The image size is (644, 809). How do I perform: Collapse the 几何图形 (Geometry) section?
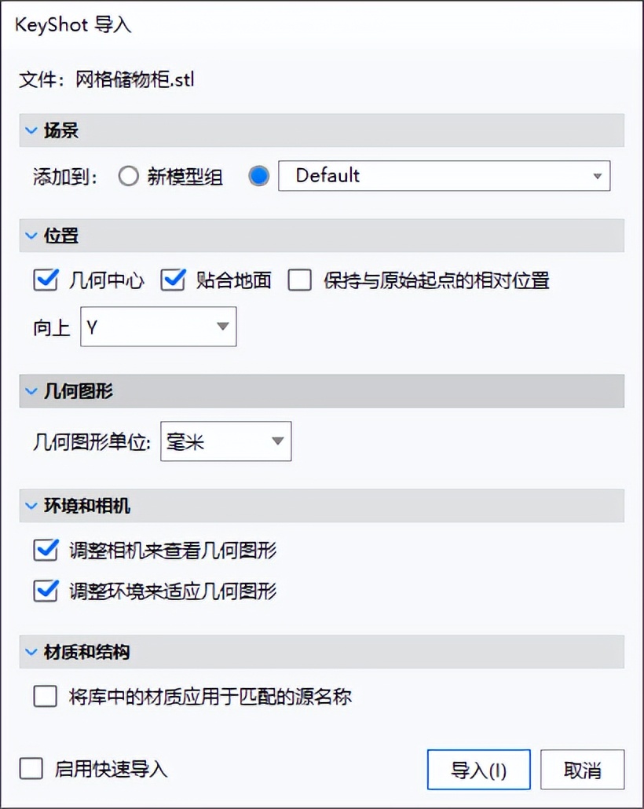[31, 391]
